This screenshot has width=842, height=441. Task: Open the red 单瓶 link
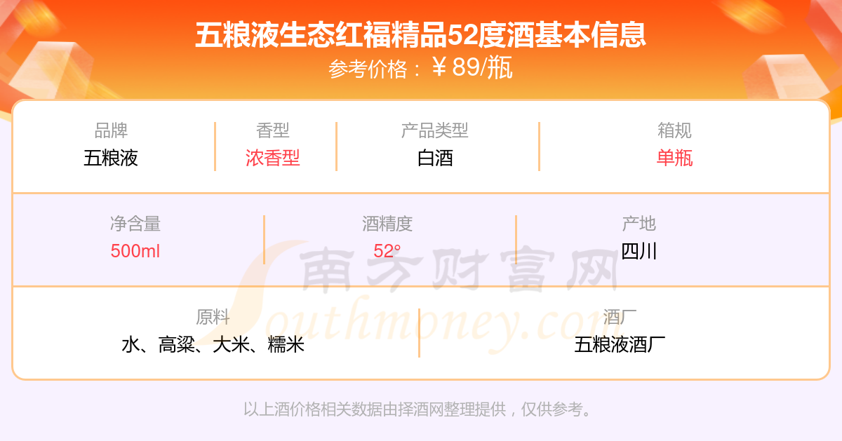[674, 158]
